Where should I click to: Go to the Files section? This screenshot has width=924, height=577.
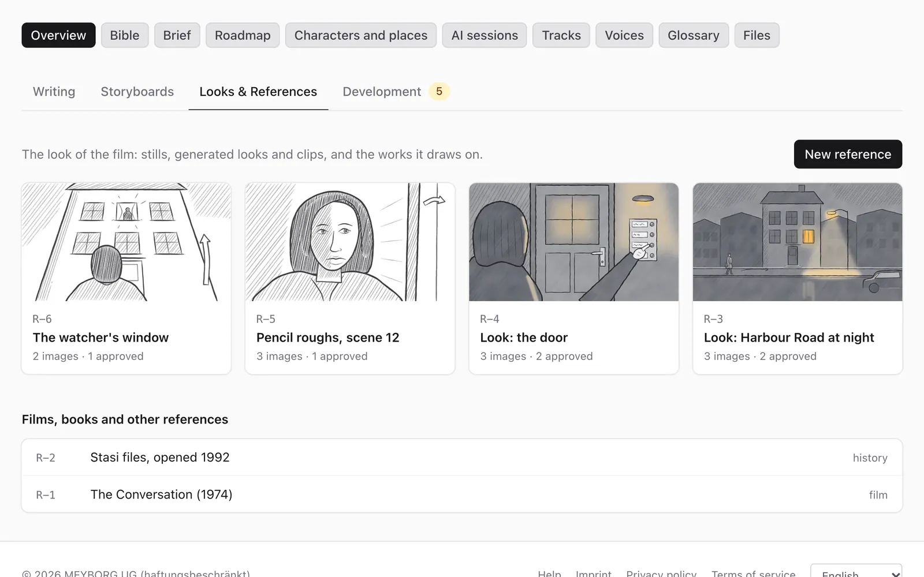757,35
